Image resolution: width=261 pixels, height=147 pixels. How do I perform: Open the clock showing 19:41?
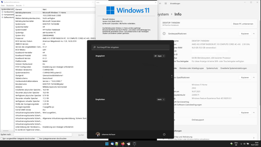(255, 144)
